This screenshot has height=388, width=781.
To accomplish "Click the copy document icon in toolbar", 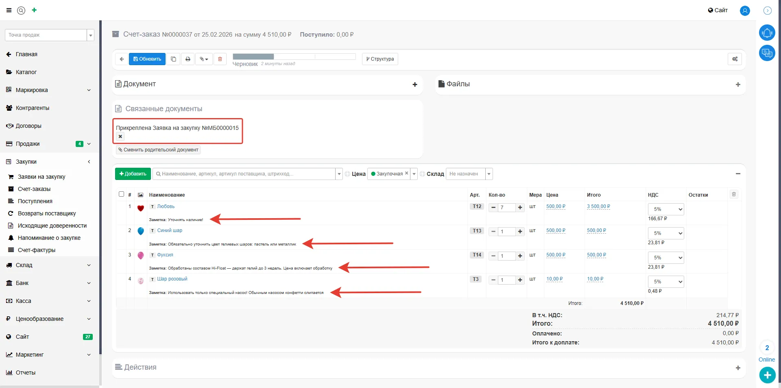I will point(173,59).
